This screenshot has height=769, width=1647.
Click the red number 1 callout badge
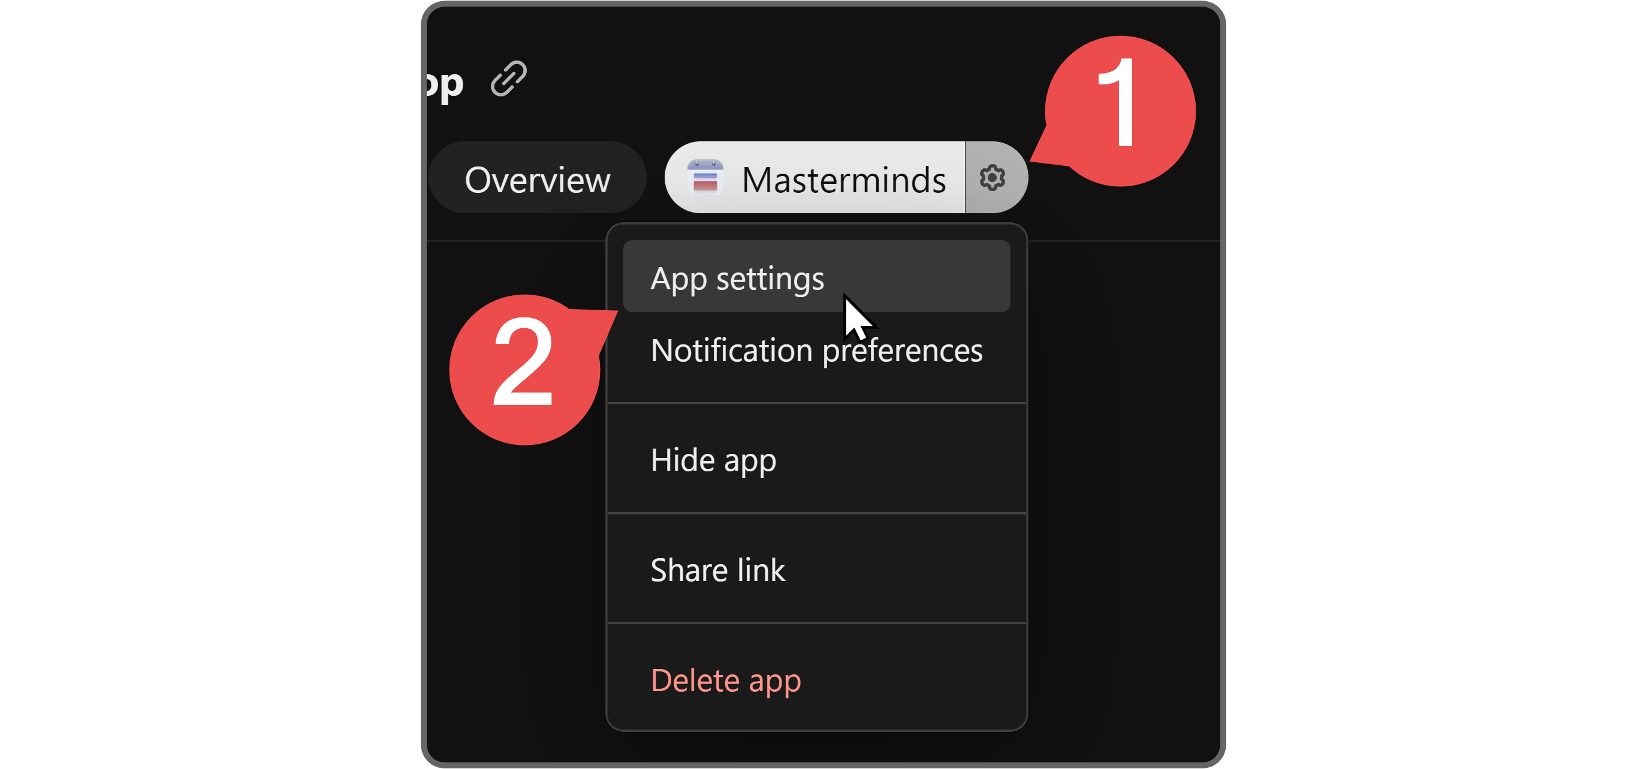[1121, 111]
